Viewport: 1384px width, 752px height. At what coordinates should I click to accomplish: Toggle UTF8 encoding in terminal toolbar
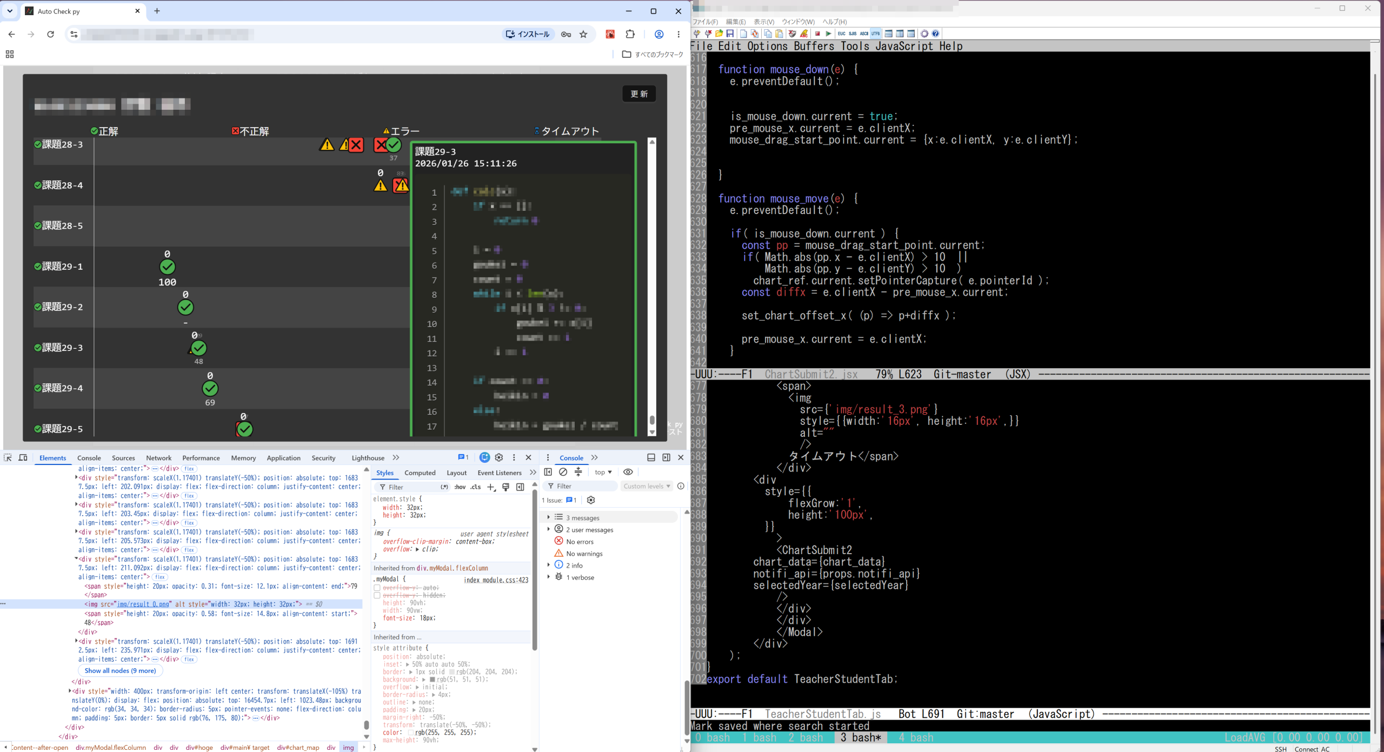coord(875,34)
